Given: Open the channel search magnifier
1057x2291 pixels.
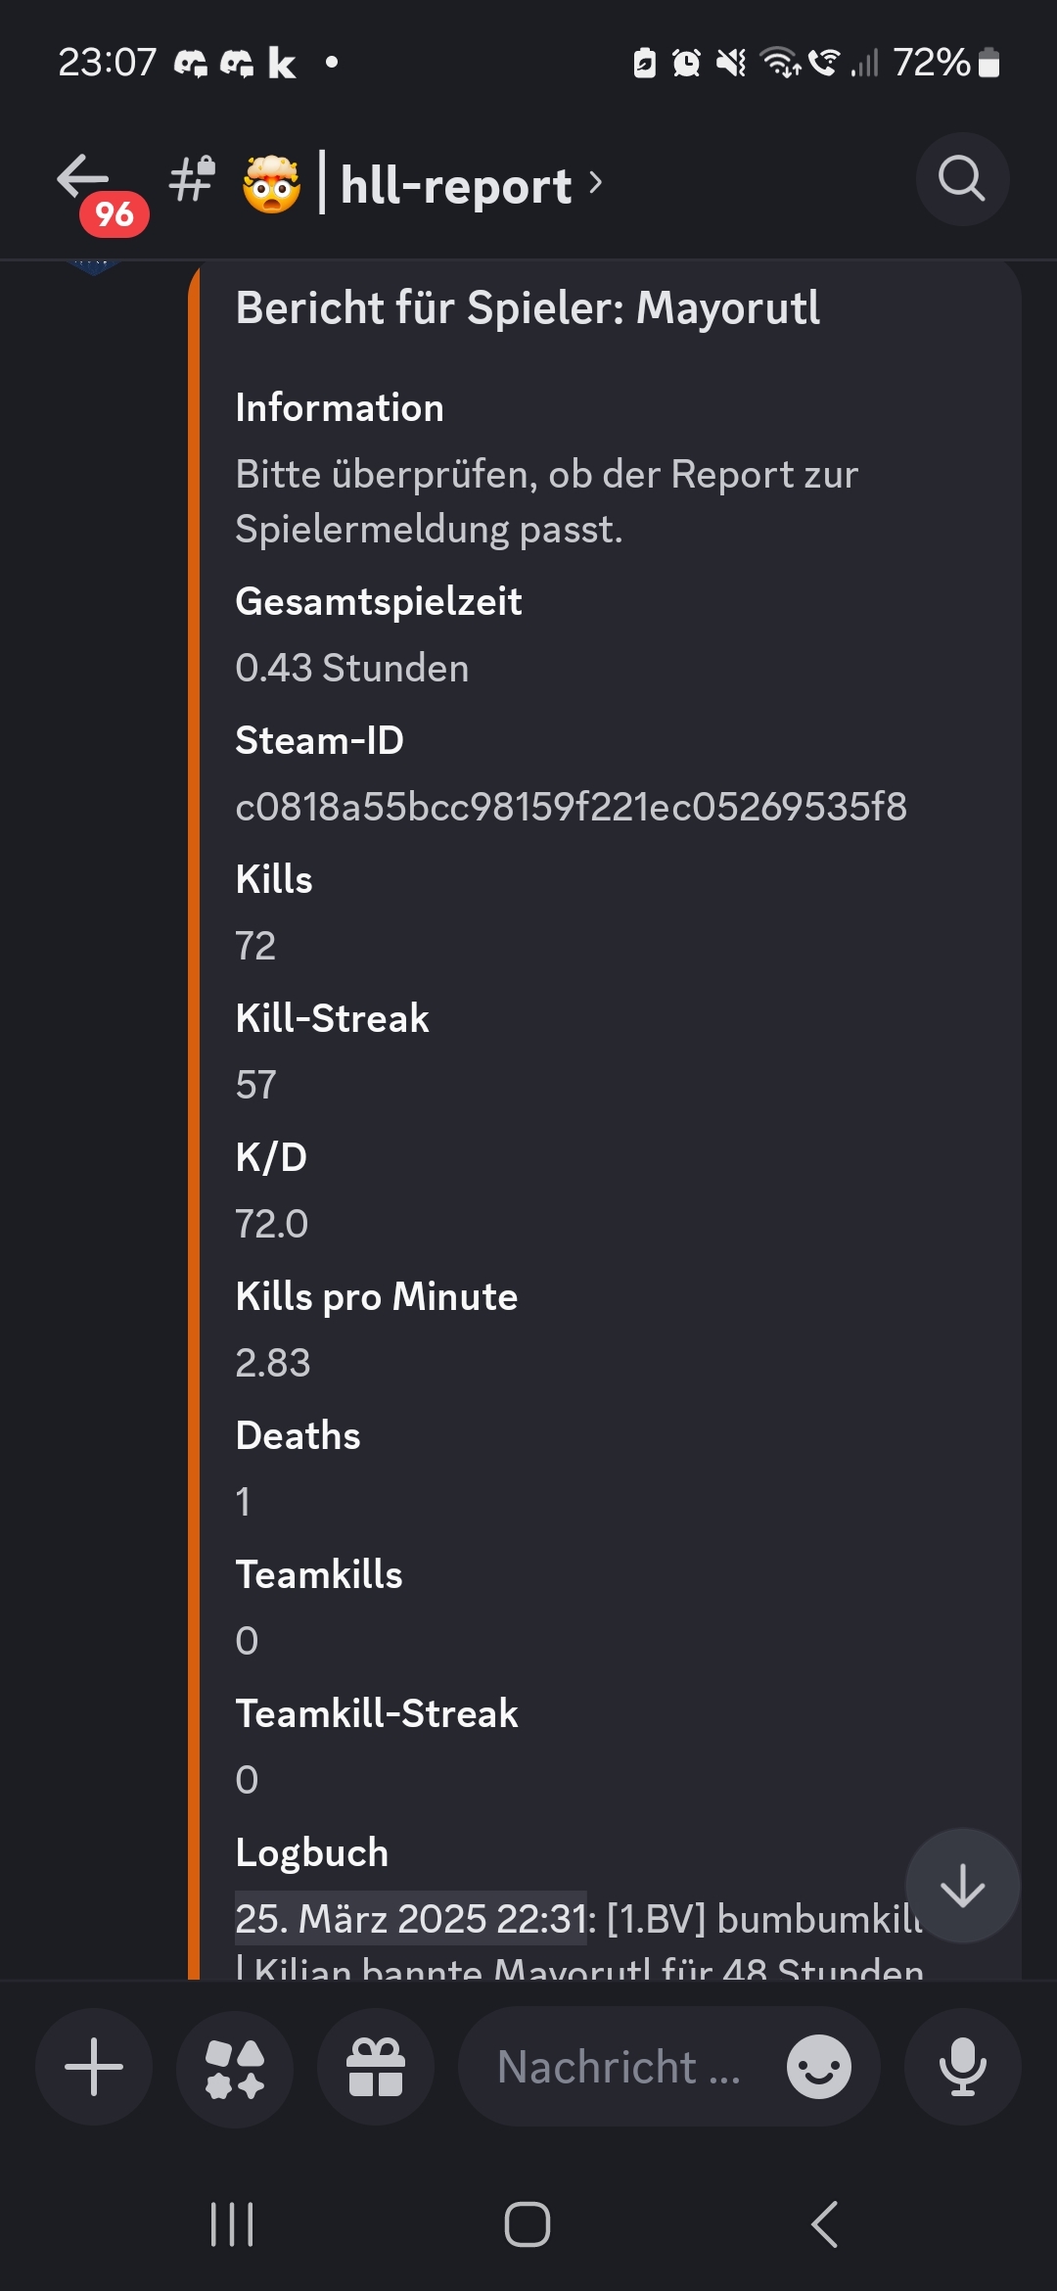Looking at the screenshot, I should coord(962,179).
